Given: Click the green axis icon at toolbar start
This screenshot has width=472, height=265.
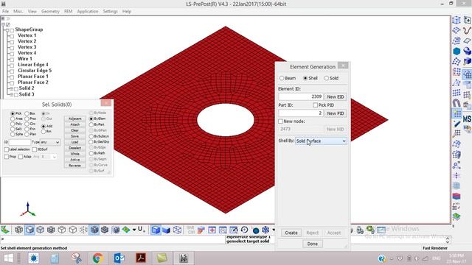Looking at the screenshot, I should pos(5,230).
